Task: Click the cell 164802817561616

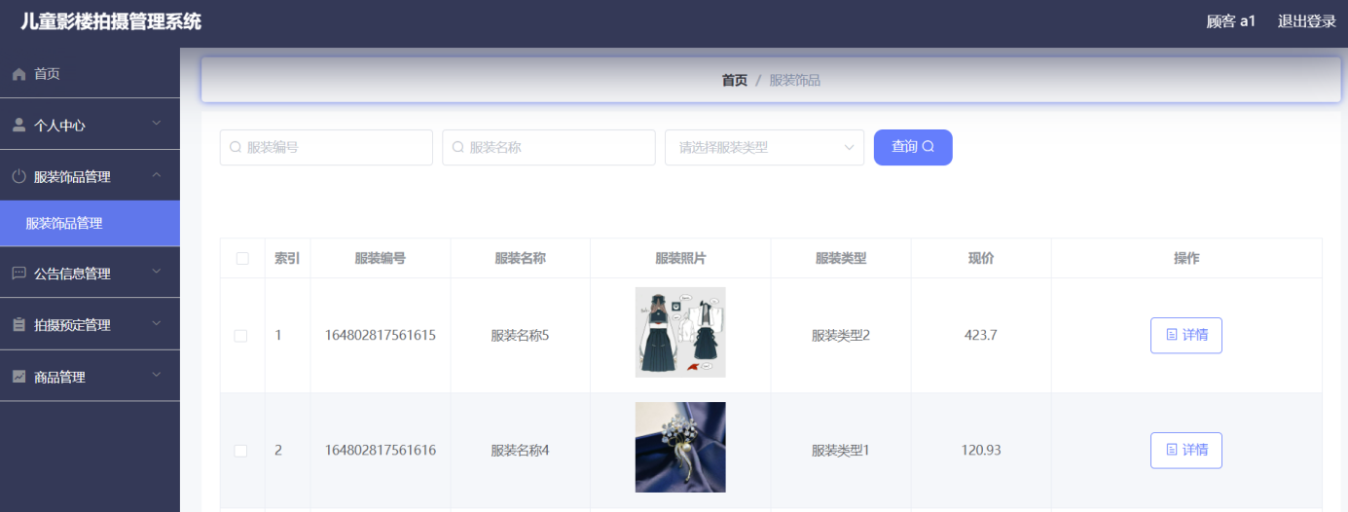Action: (381, 451)
